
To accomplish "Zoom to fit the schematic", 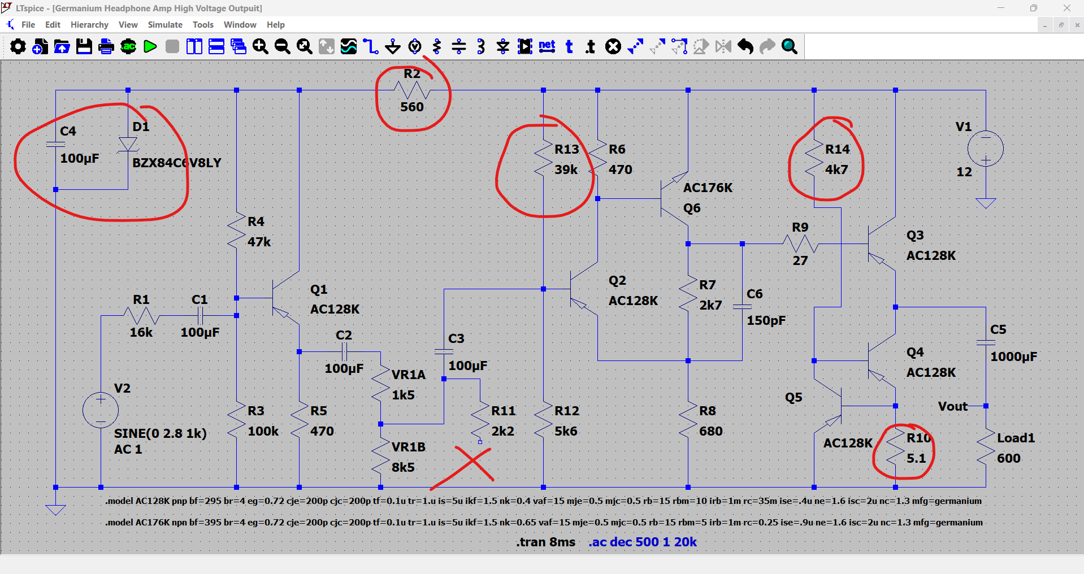I will pyautogui.click(x=305, y=46).
